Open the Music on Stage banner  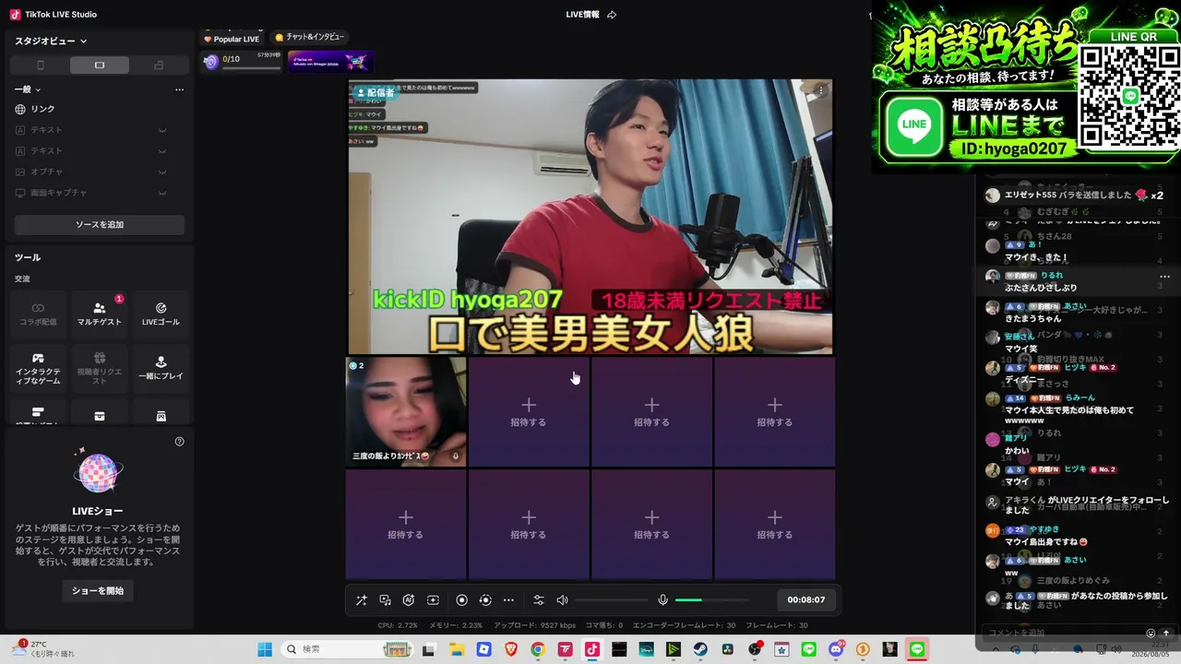(x=330, y=62)
